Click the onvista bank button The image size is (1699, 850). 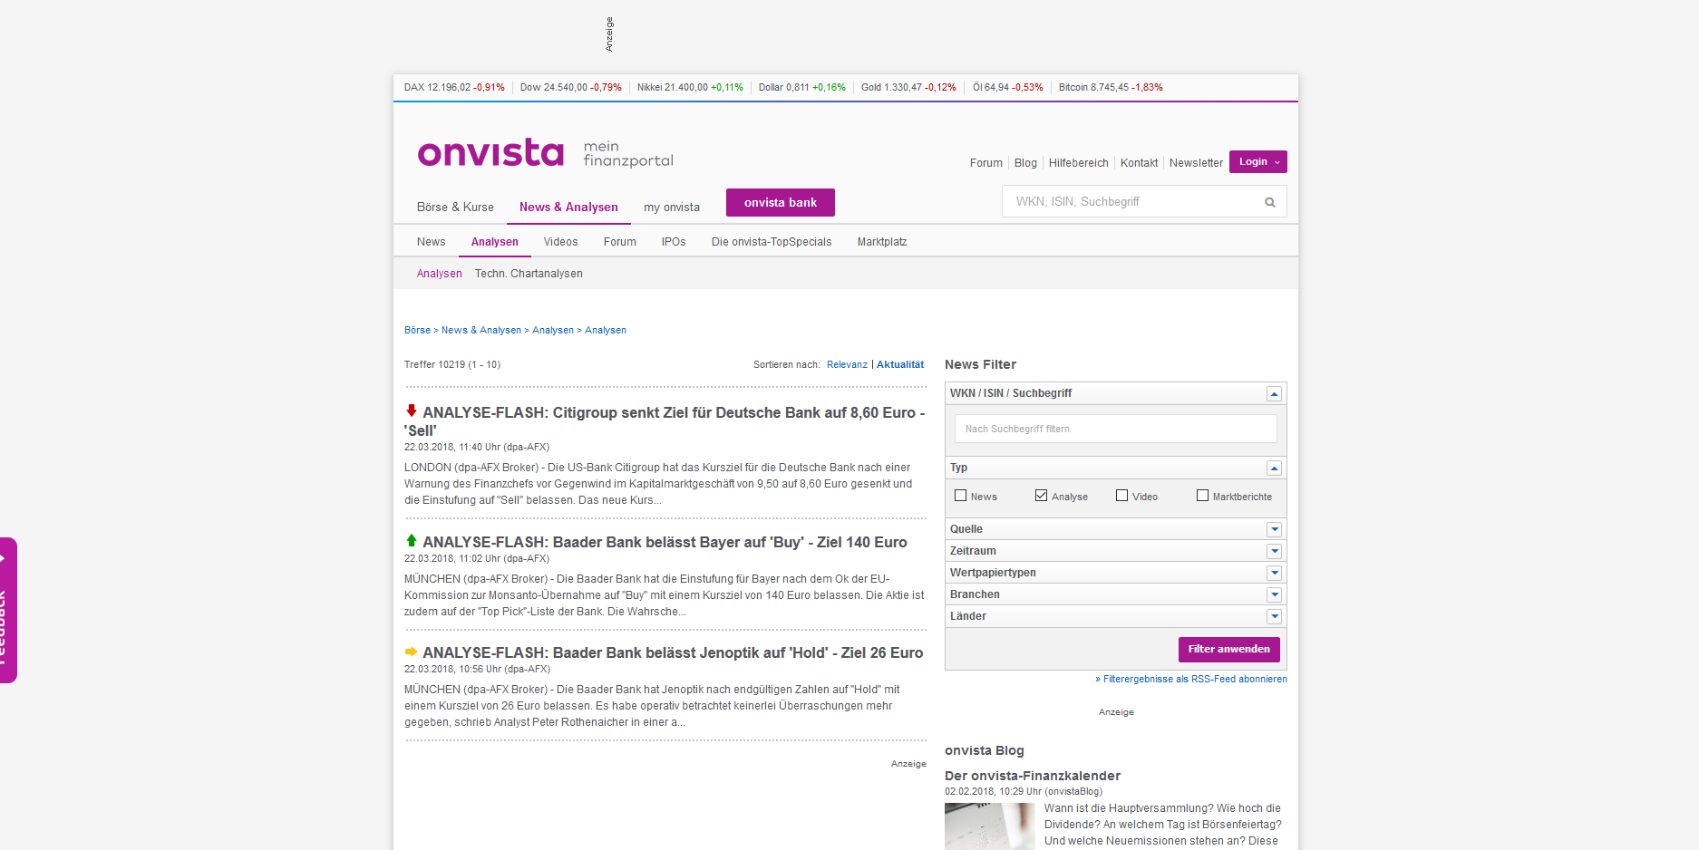[x=781, y=203]
